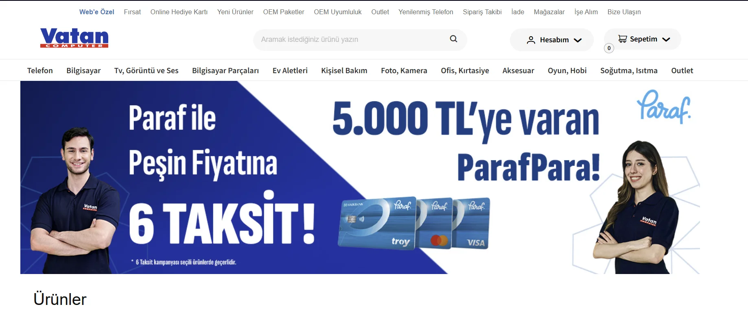
Task: Open Tv, Görüntü ve Ses category
Action: pos(147,70)
